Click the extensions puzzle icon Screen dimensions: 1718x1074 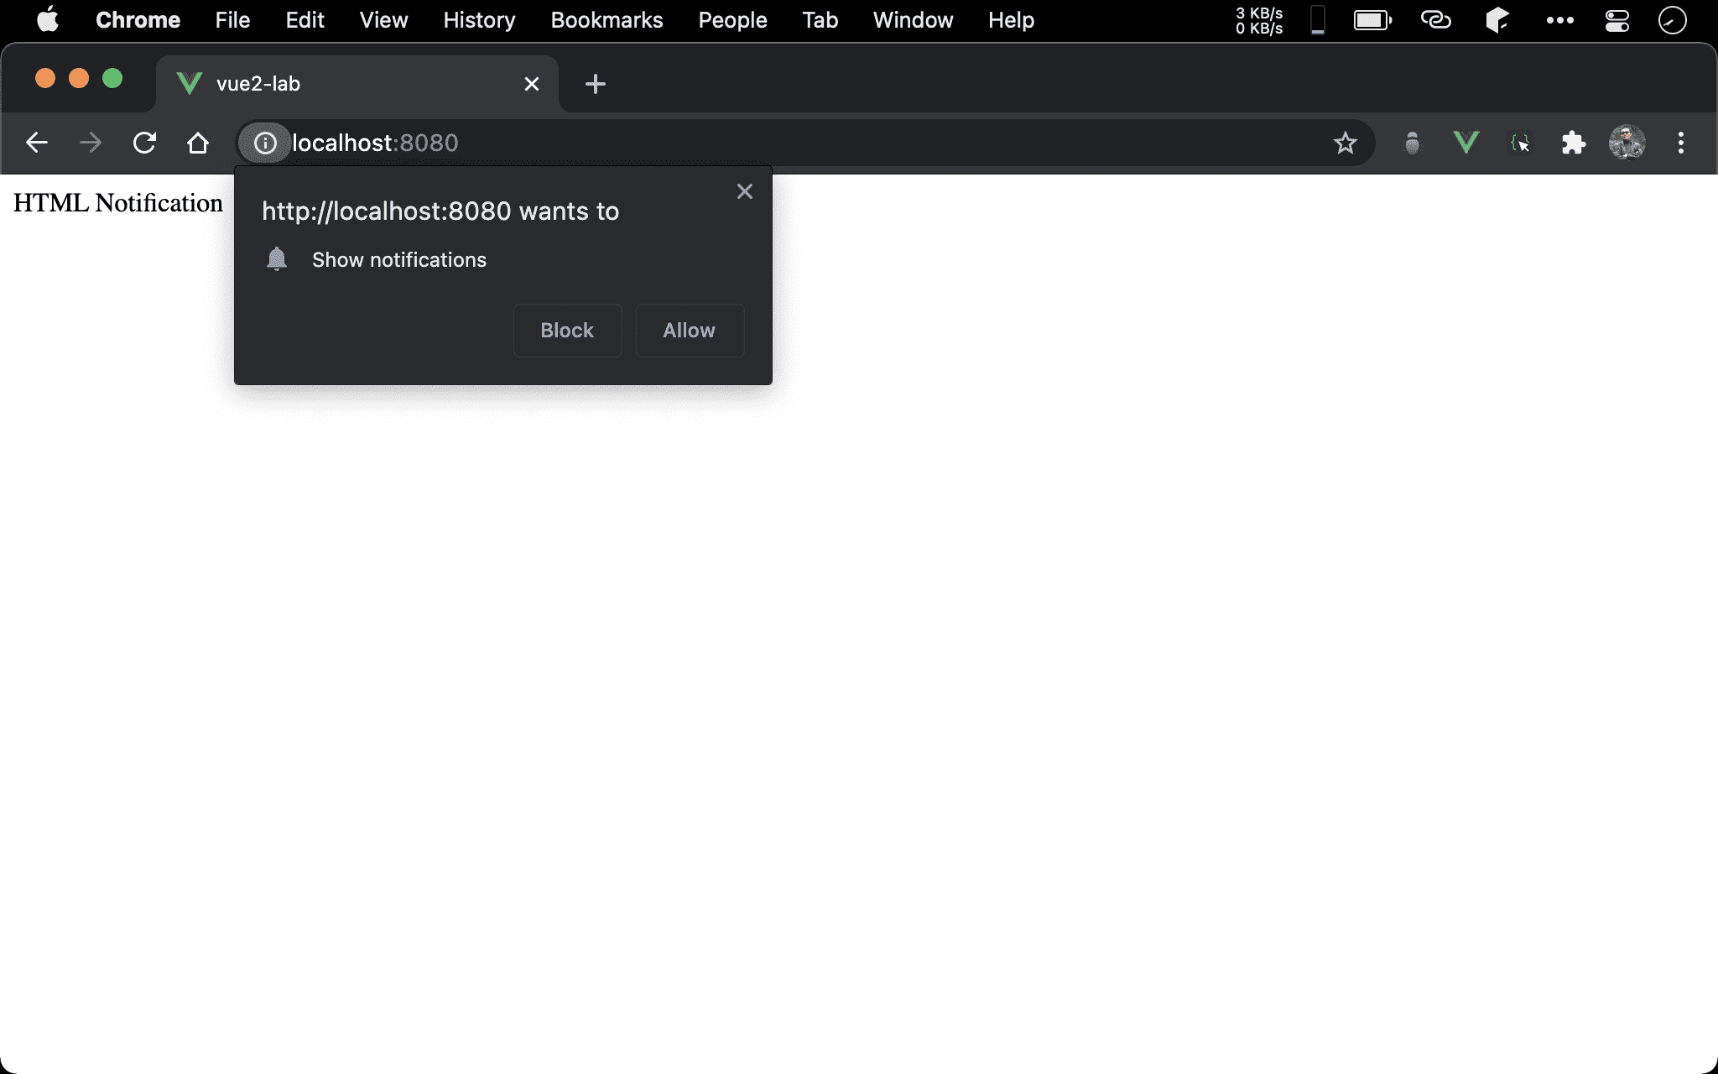pos(1573,143)
